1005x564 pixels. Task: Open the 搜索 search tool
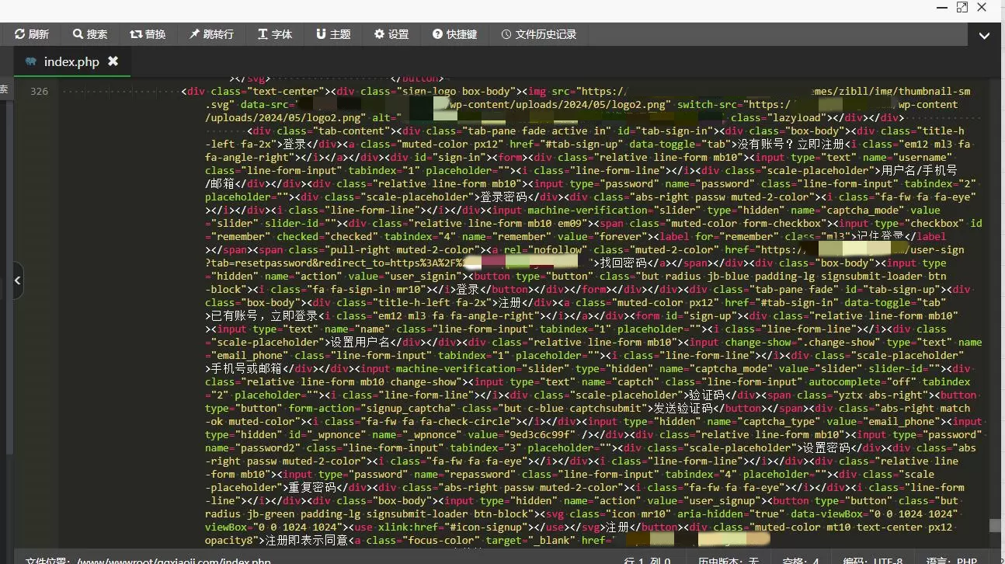pyautogui.click(x=90, y=34)
